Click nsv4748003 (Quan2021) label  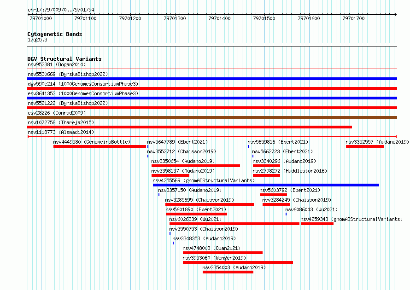211,248
